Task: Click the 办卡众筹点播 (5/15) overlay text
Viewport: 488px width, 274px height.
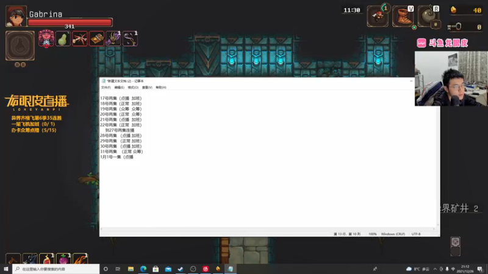Action: click(x=34, y=130)
